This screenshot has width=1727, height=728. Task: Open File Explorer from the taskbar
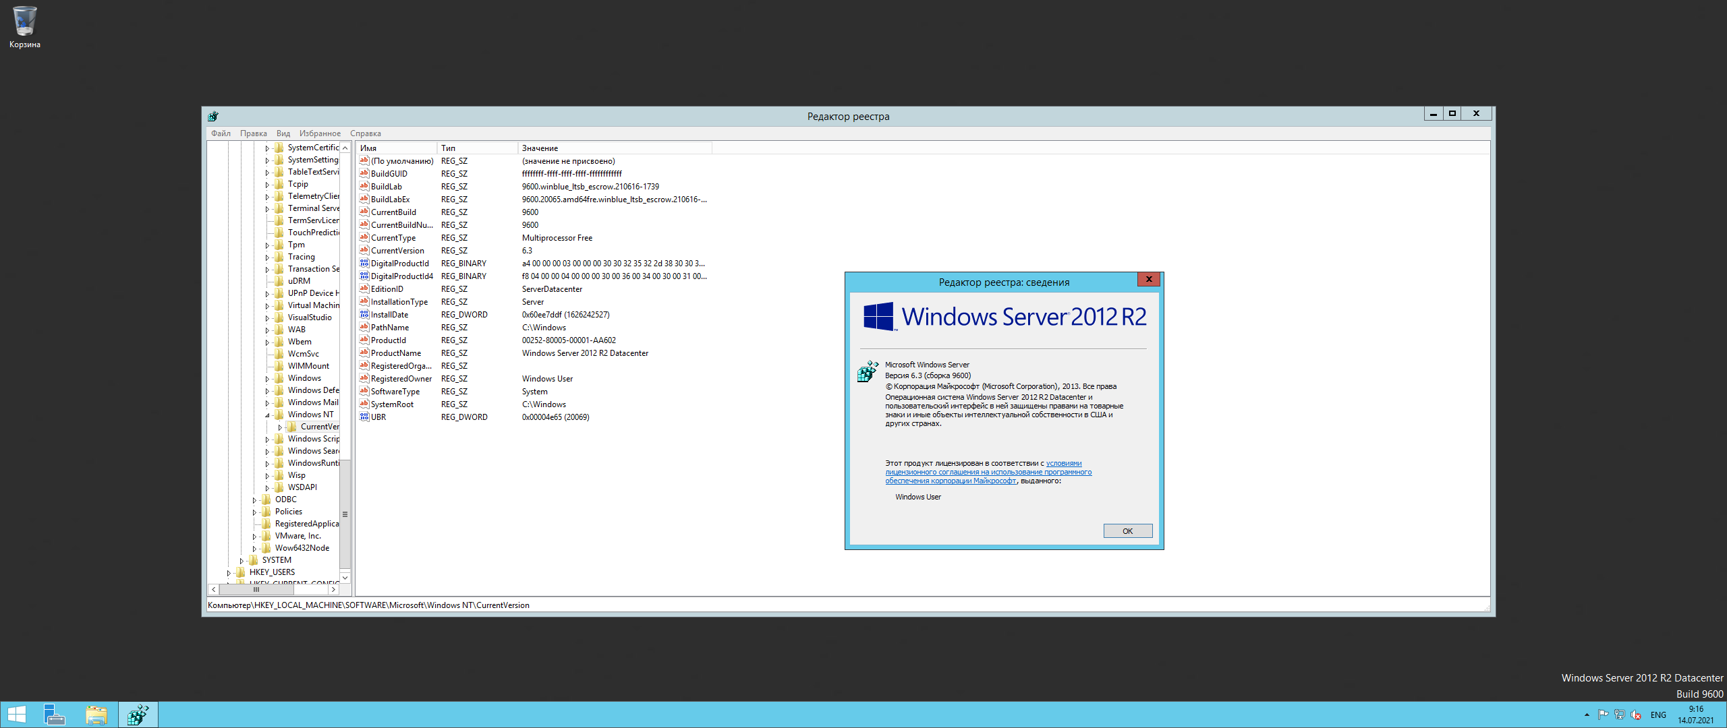pyautogui.click(x=96, y=715)
